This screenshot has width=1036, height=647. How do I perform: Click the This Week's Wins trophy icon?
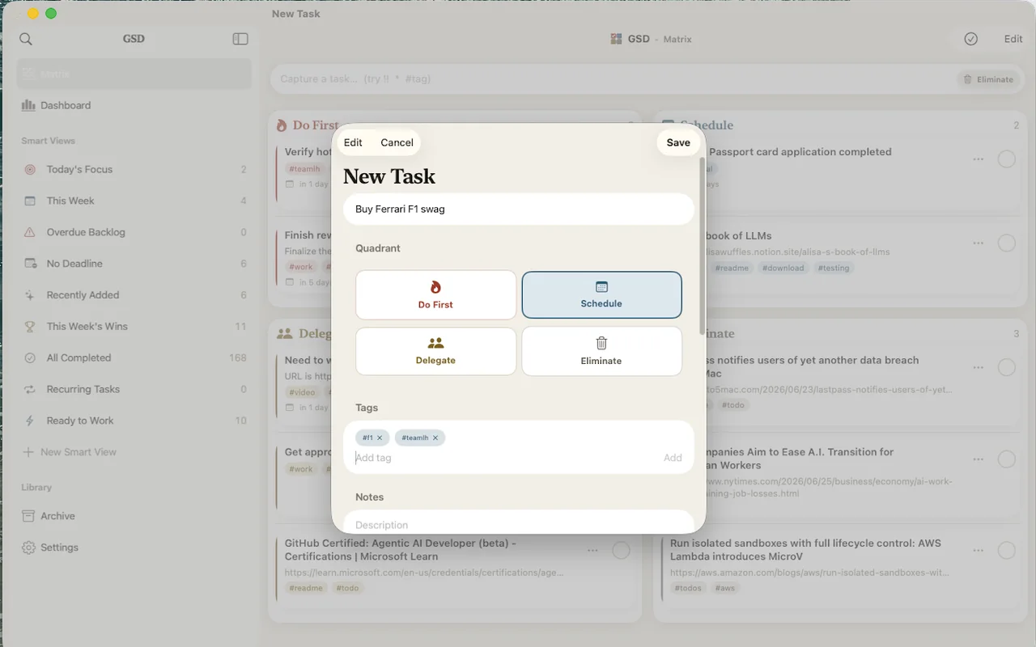[x=30, y=327]
